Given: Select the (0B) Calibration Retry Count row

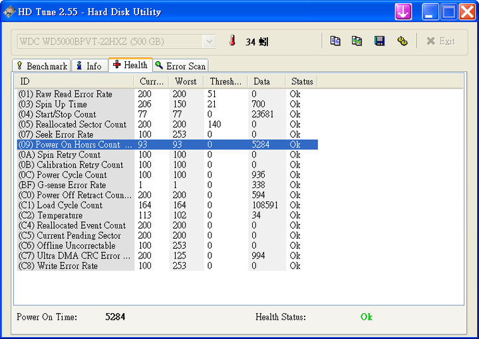Looking at the screenshot, I should click(168, 164).
